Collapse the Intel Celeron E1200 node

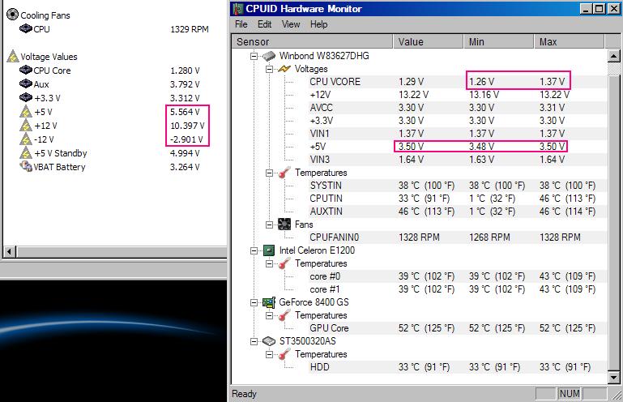point(254,250)
